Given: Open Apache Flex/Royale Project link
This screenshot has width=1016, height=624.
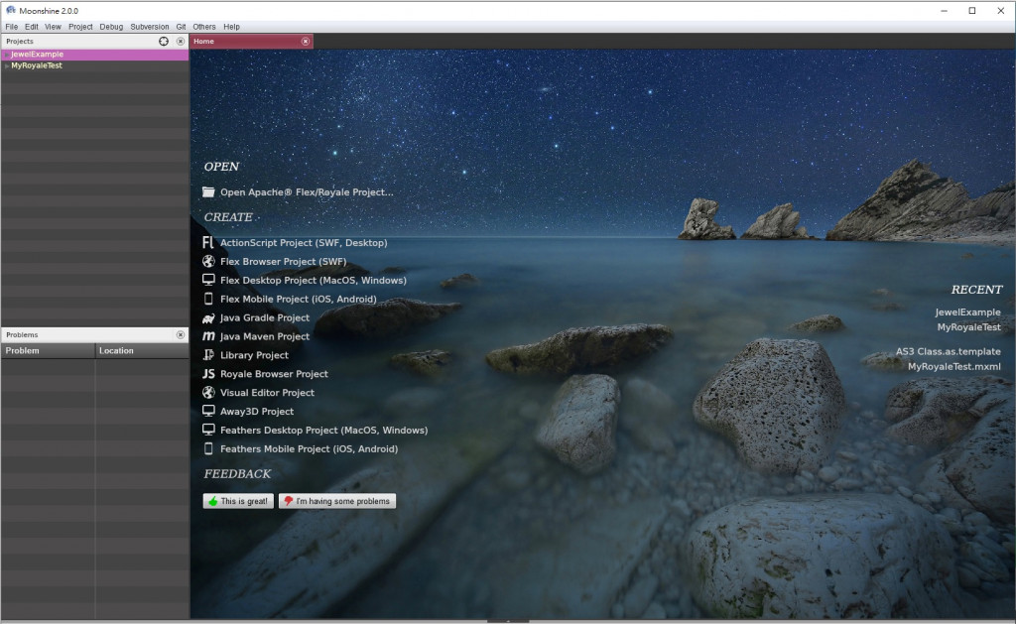Looking at the screenshot, I should tap(307, 191).
